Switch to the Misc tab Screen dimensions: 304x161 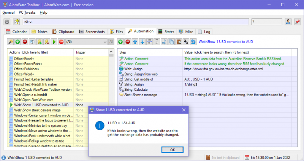pyautogui.click(x=186, y=32)
